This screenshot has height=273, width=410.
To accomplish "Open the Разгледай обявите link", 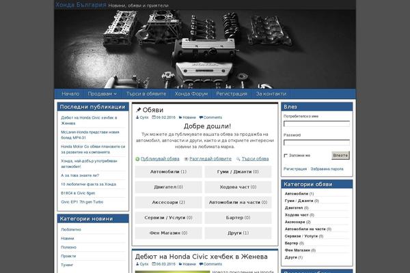I will (210, 159).
